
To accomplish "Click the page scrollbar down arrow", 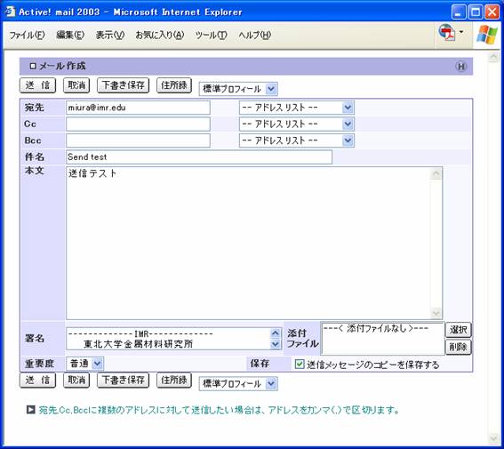I will 493,438.
